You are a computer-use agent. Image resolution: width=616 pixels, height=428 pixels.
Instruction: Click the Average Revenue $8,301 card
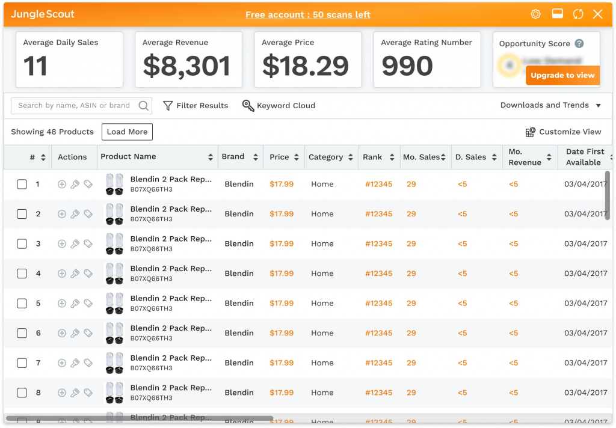pyautogui.click(x=188, y=60)
